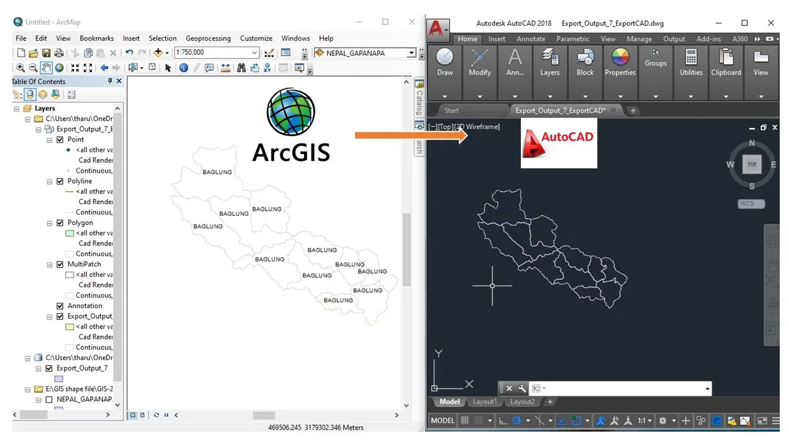Switch to the Annotate ribbon tab in AutoCAD
This screenshot has height=444, width=789.
(x=531, y=39)
